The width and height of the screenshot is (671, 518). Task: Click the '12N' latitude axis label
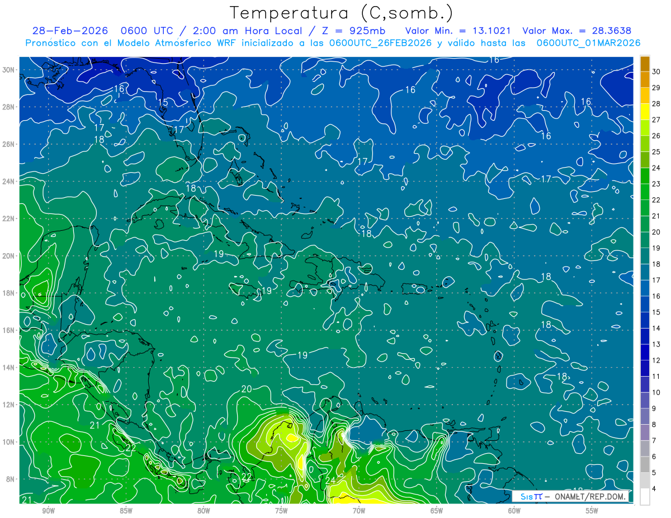click(x=8, y=405)
